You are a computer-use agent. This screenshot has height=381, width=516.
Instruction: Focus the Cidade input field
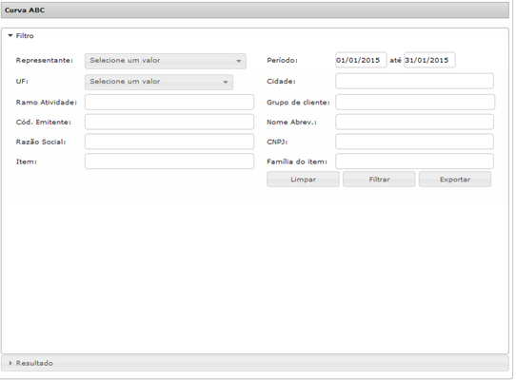tap(414, 81)
